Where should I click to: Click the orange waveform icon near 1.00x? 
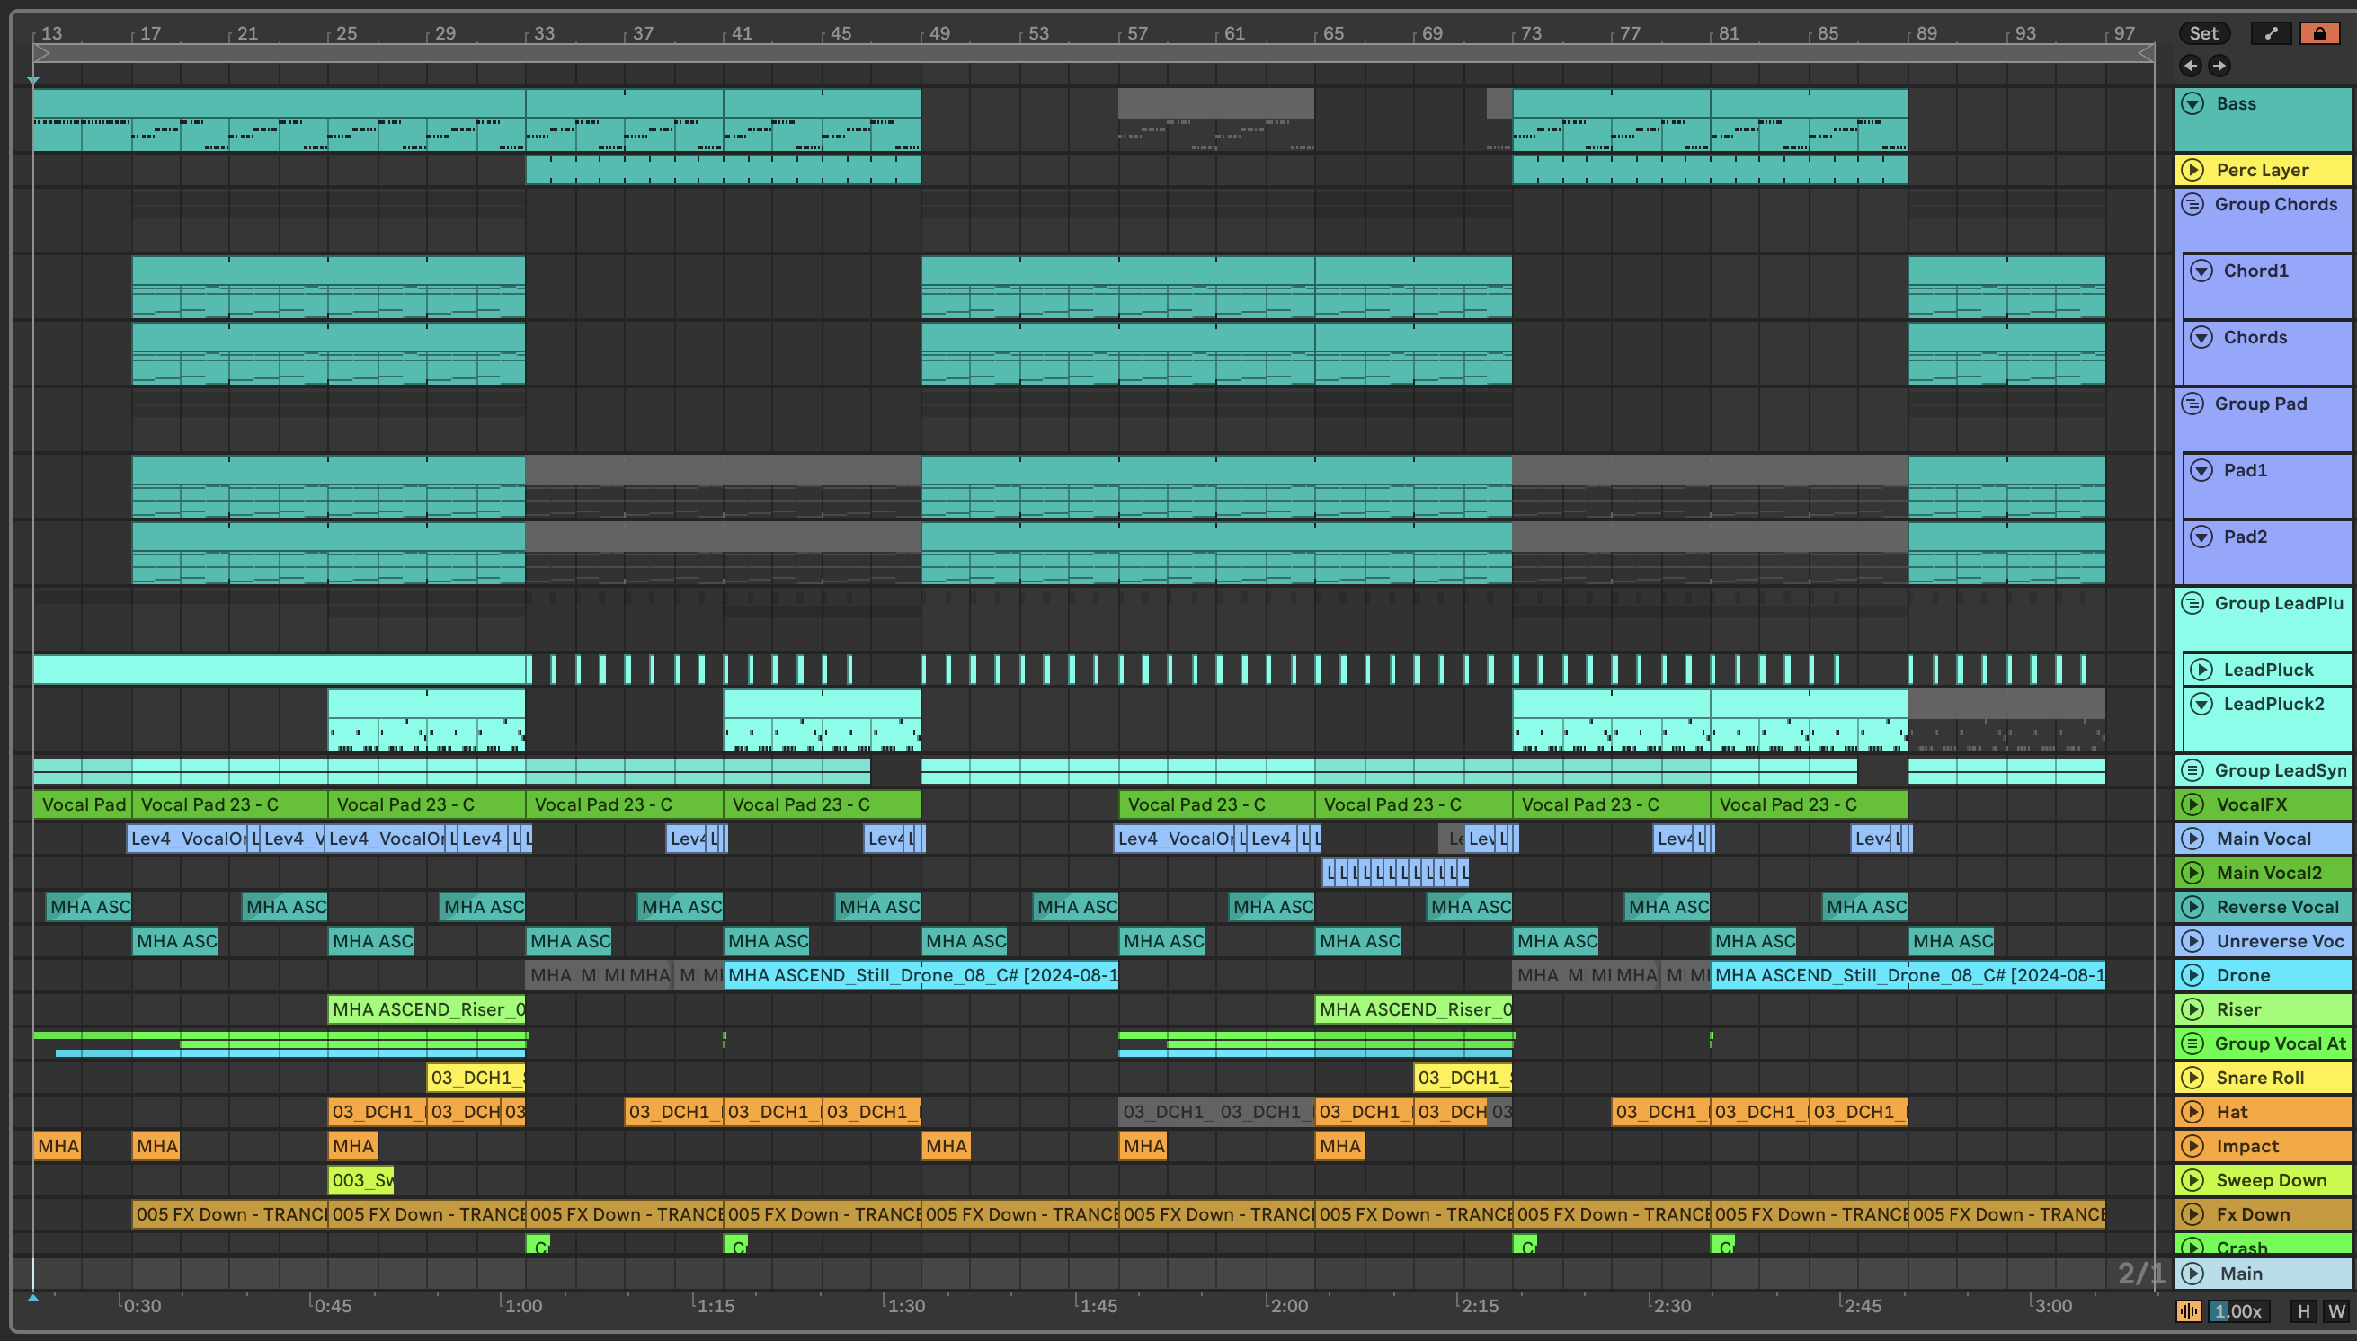[2188, 1310]
